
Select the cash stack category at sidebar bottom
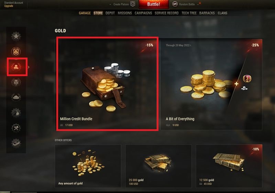[x=16, y=143]
